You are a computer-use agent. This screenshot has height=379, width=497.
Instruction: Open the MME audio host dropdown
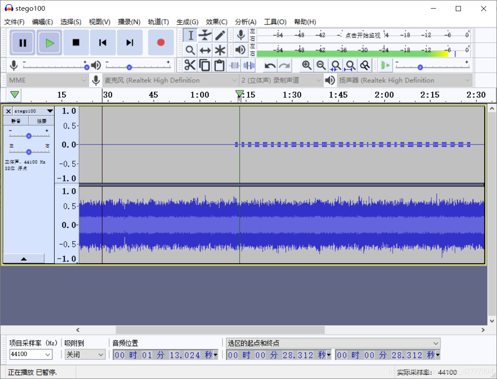(x=47, y=80)
